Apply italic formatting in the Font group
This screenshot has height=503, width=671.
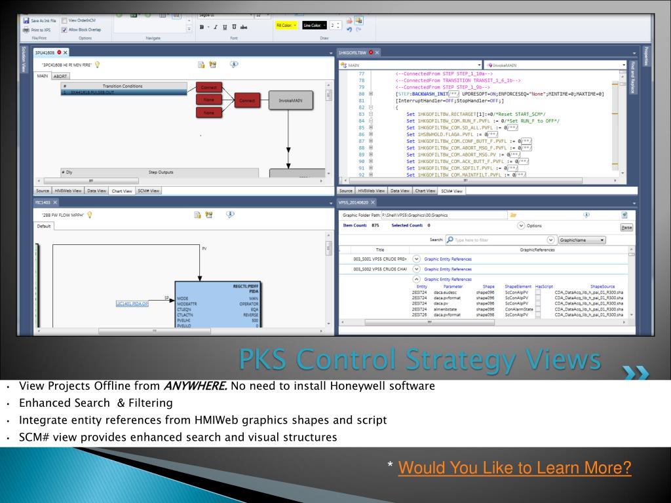pyautogui.click(x=215, y=27)
